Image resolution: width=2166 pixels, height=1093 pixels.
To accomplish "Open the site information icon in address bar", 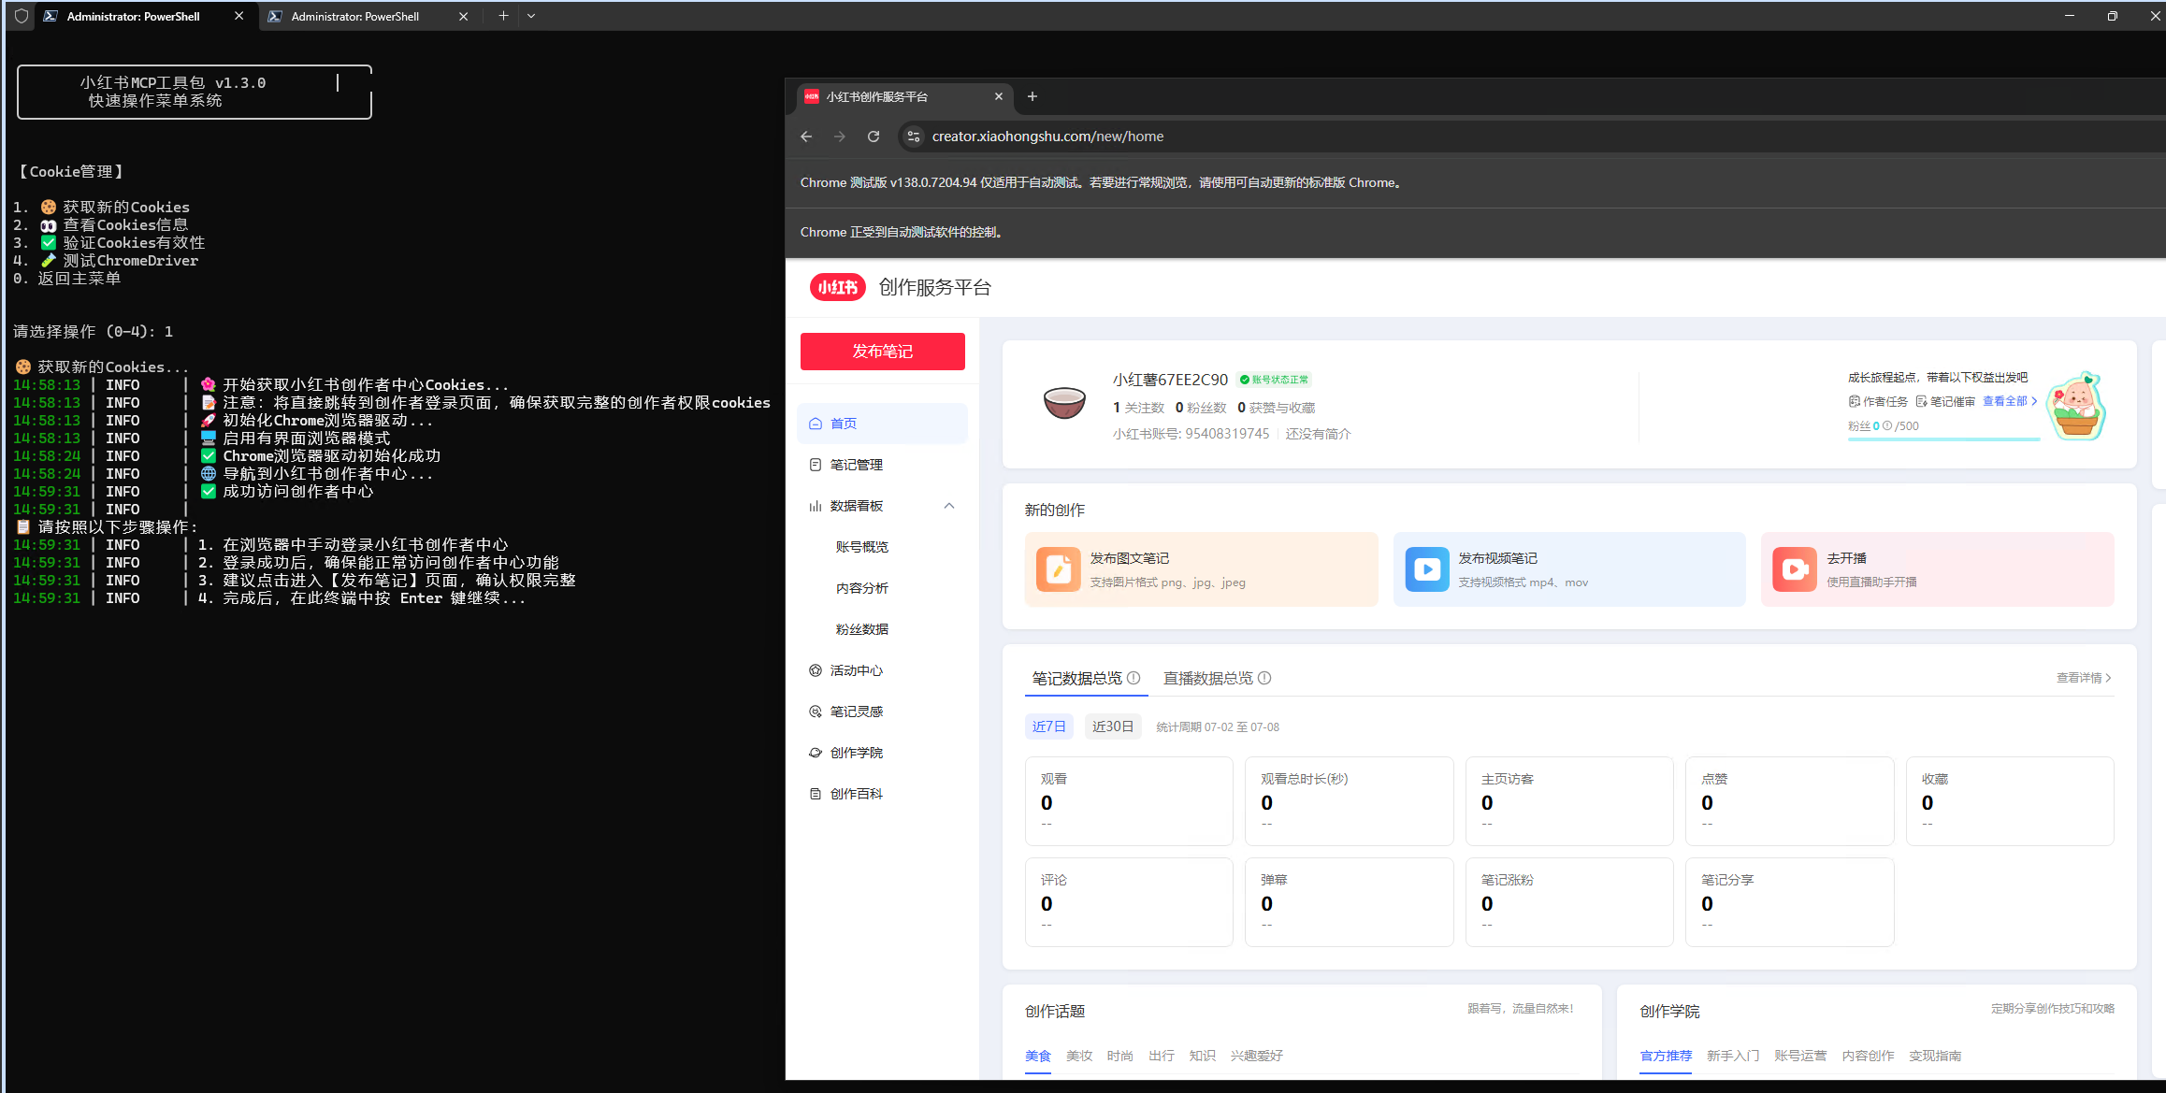I will (x=914, y=137).
